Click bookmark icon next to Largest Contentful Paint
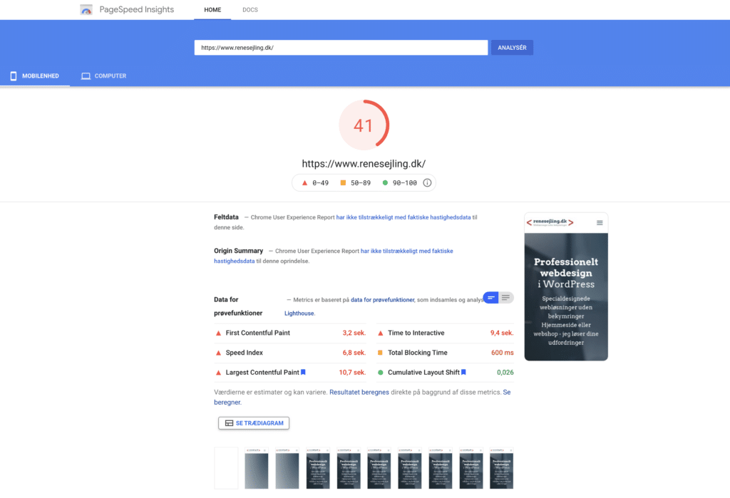 (x=303, y=373)
